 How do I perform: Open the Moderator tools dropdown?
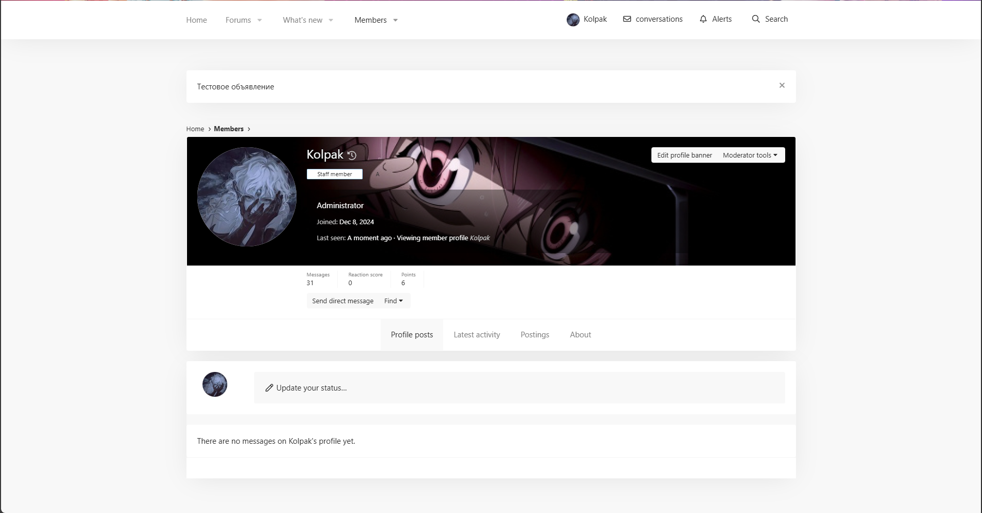point(750,155)
